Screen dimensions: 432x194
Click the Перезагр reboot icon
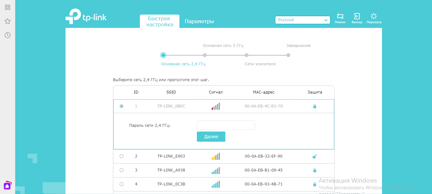click(374, 16)
